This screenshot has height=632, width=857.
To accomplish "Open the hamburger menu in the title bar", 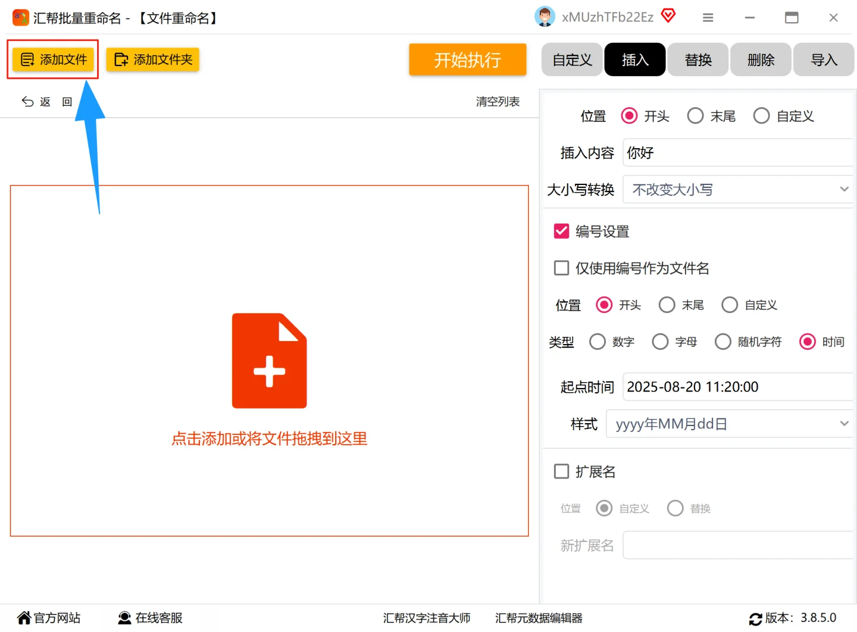I will pos(707,18).
